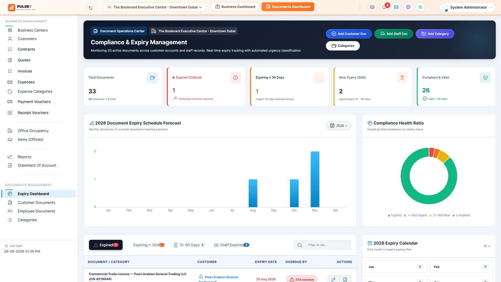Open the Staff Expiries tab

[x=231, y=245]
